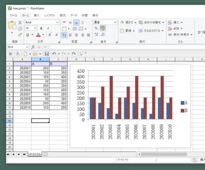Create new document with blank page icon
Viewport: 205px width, 170px height.
(26, 54)
